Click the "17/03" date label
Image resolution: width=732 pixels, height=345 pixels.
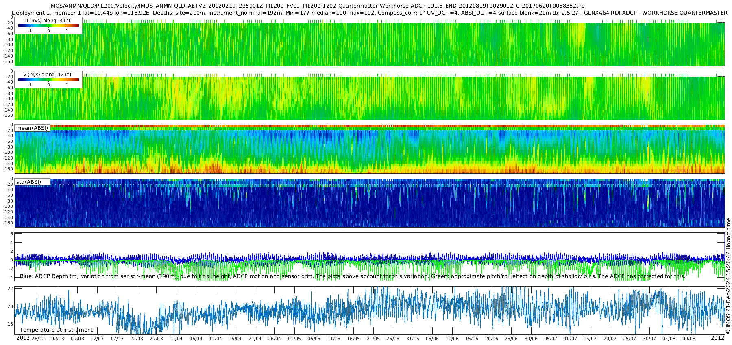point(117,339)
